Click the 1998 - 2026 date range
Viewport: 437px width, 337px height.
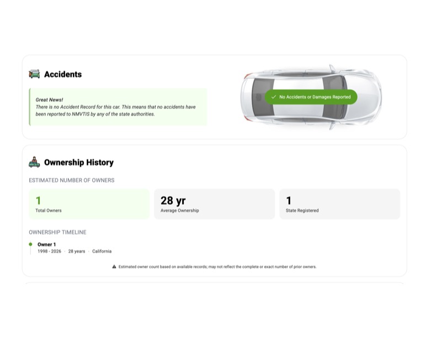[x=49, y=251]
